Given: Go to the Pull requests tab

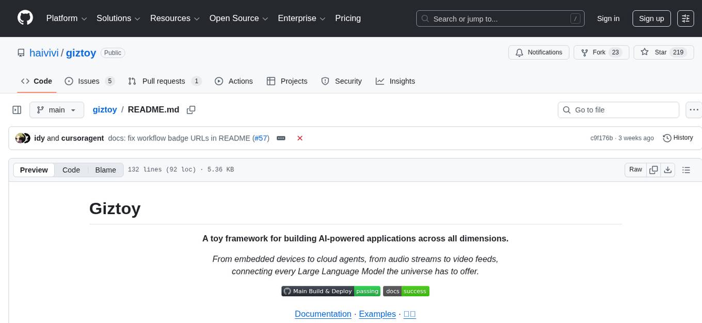Looking at the screenshot, I should [x=164, y=81].
